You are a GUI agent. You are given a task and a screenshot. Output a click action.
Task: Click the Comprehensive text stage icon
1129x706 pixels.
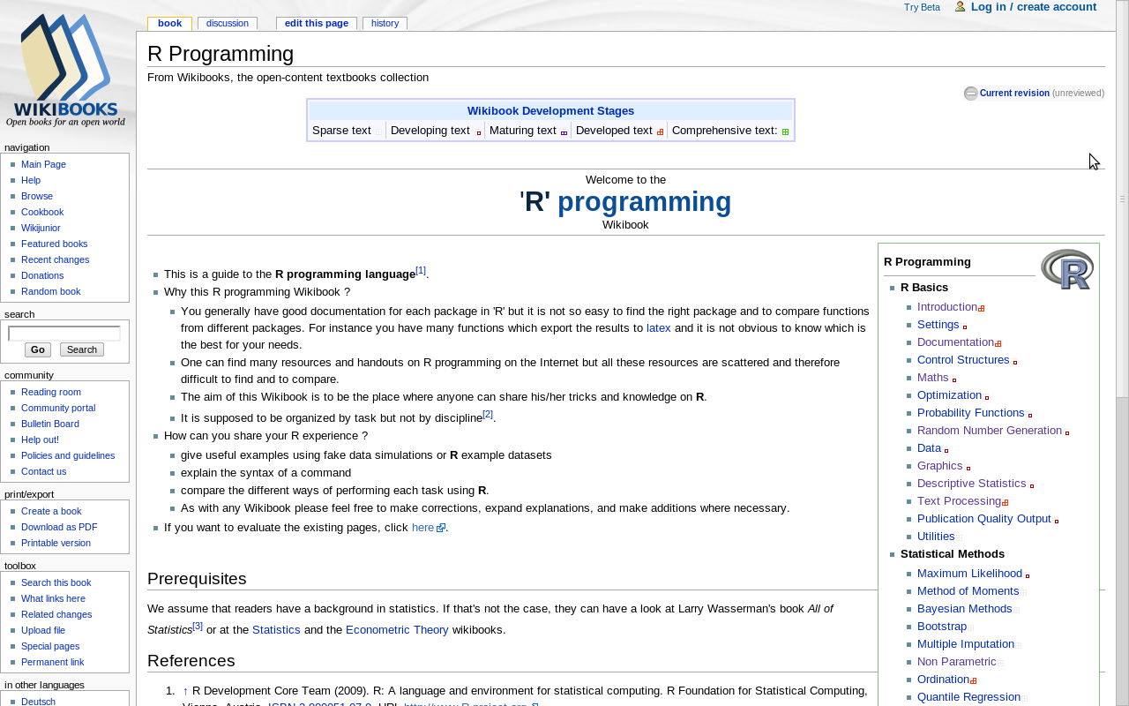click(x=785, y=132)
